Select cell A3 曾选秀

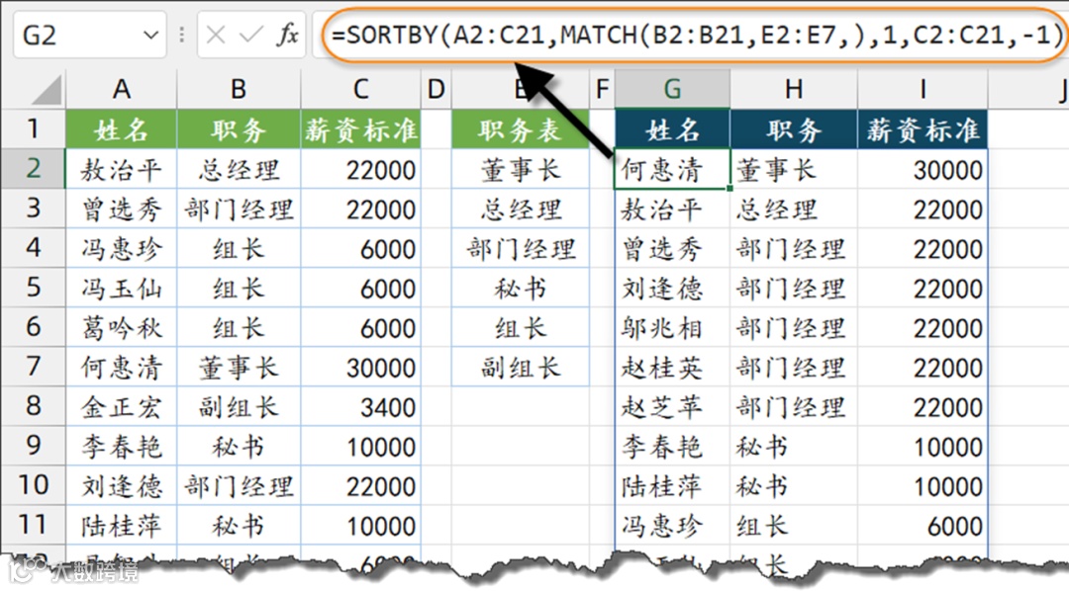[122, 209]
